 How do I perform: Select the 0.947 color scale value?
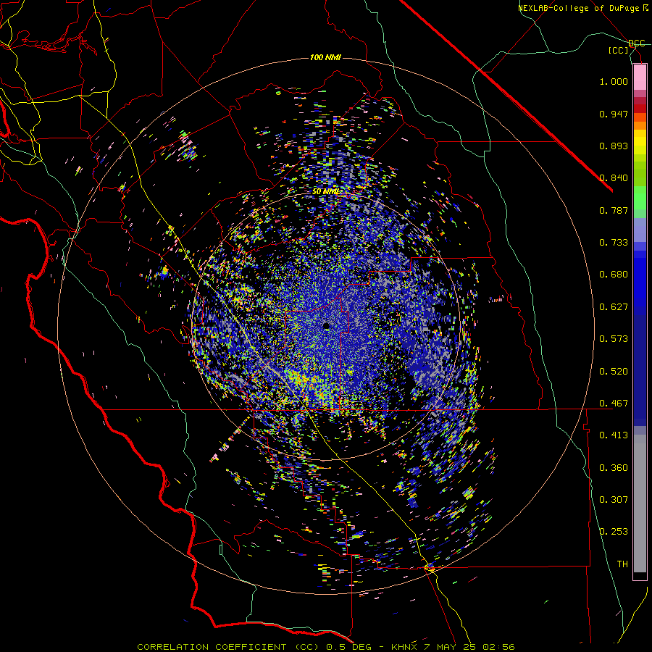click(614, 114)
